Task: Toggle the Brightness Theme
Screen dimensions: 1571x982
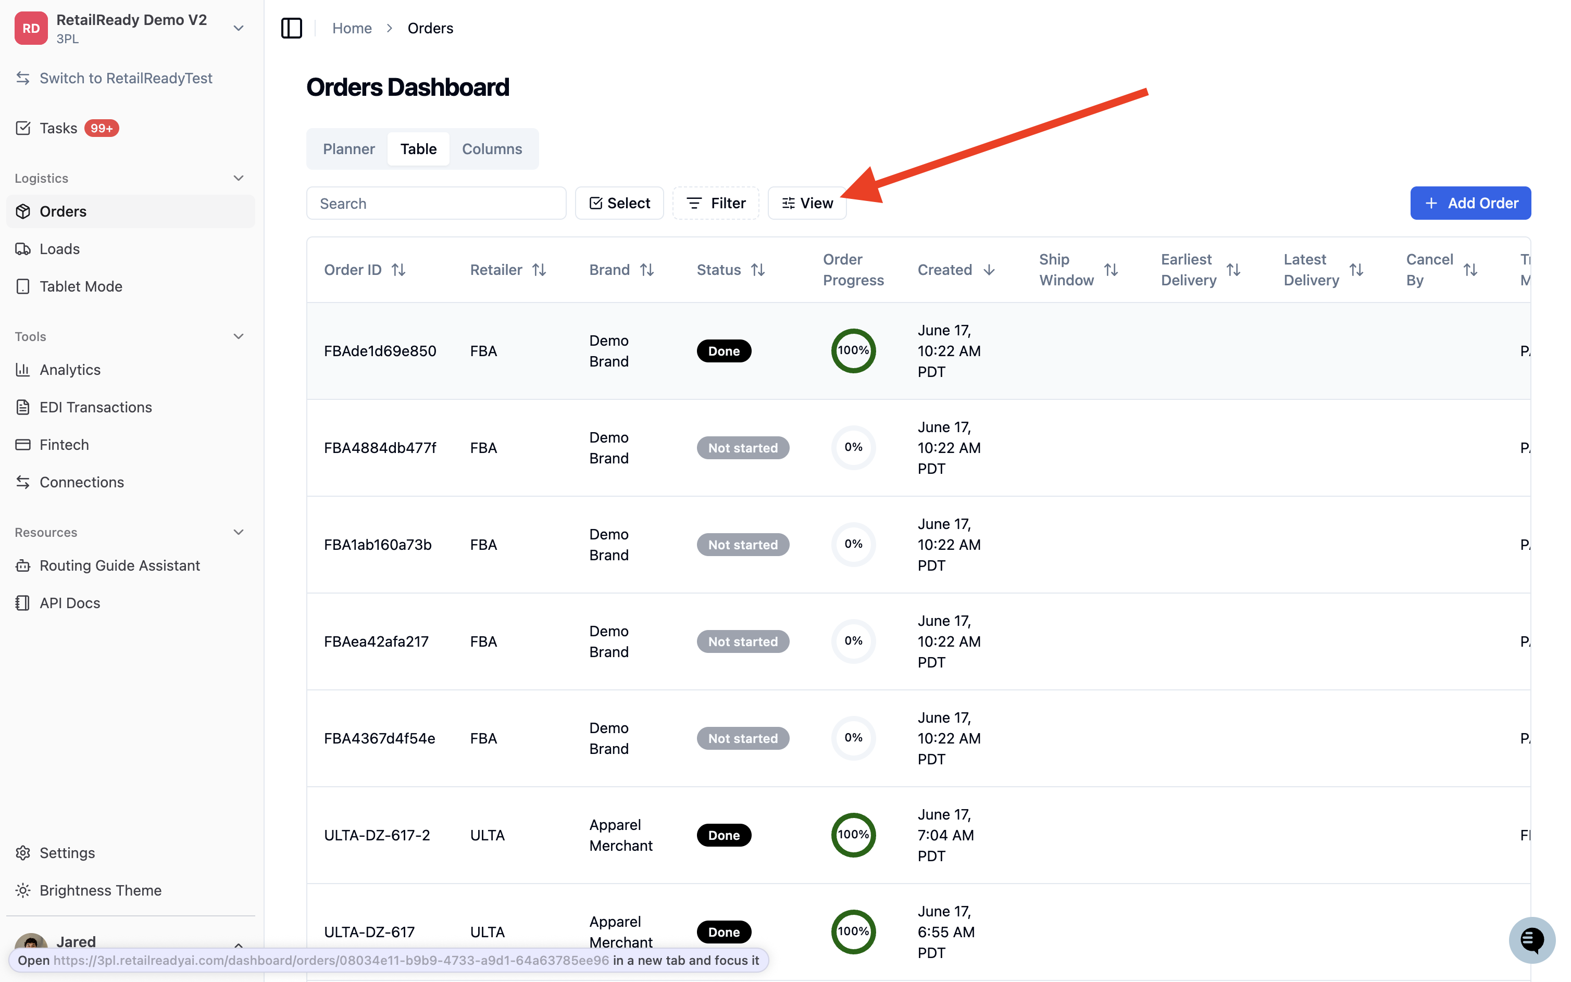Action: pyautogui.click(x=89, y=890)
